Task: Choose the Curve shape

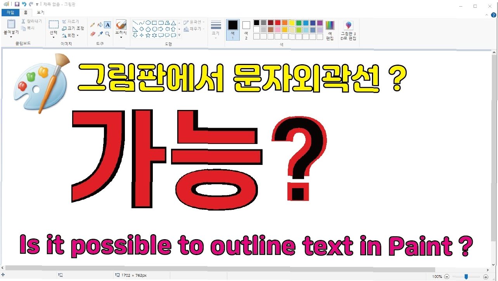Action: point(142,22)
